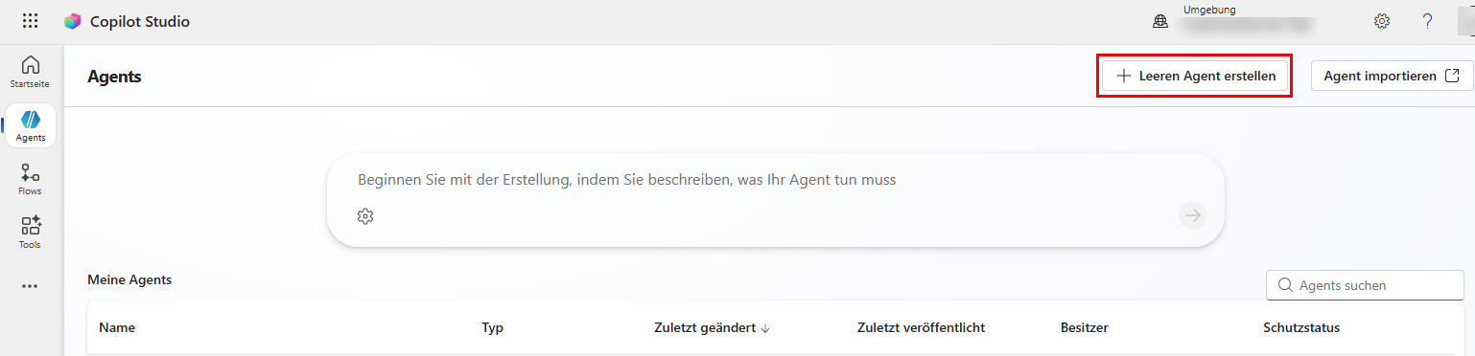Expand the Umgebung environment selector

1247,21
